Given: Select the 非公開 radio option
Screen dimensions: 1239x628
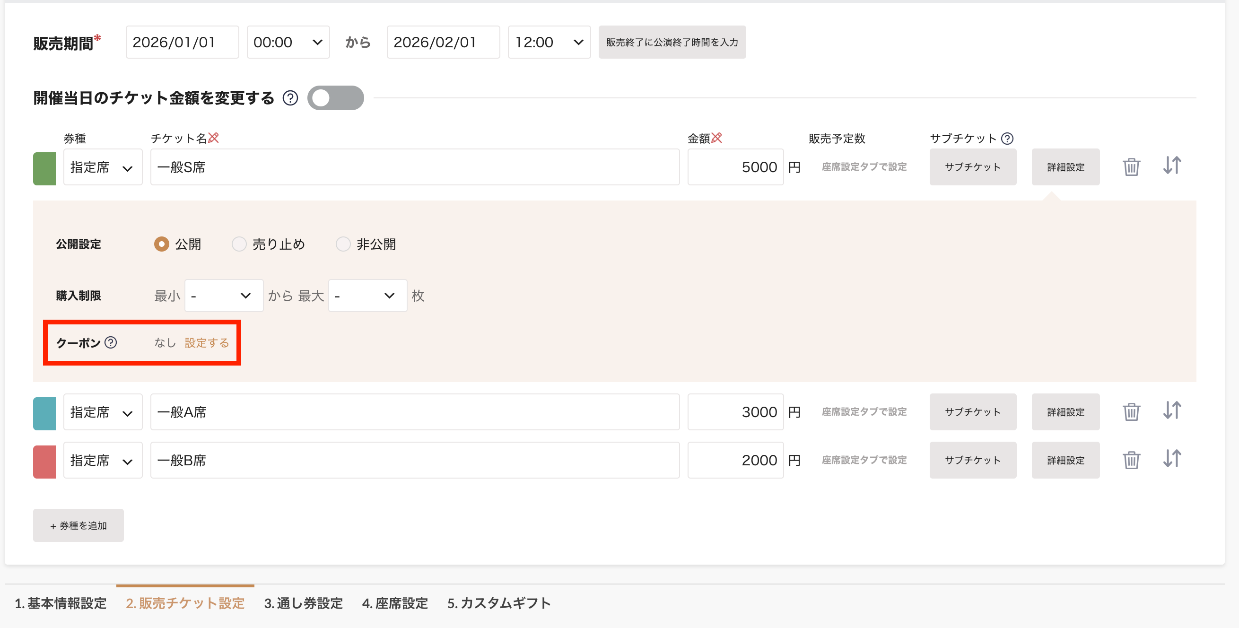Looking at the screenshot, I should 343,244.
